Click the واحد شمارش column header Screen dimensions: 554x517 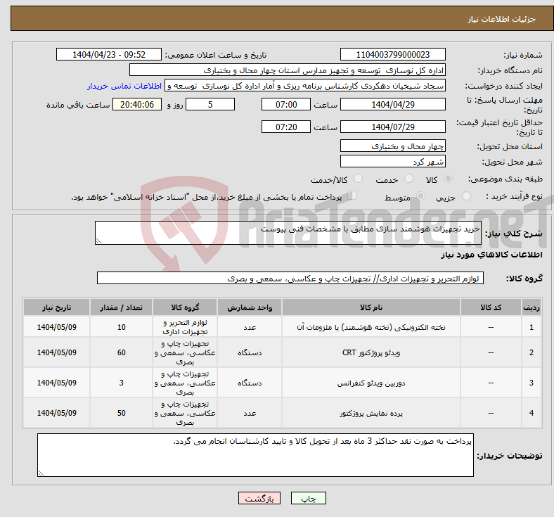[250, 307]
